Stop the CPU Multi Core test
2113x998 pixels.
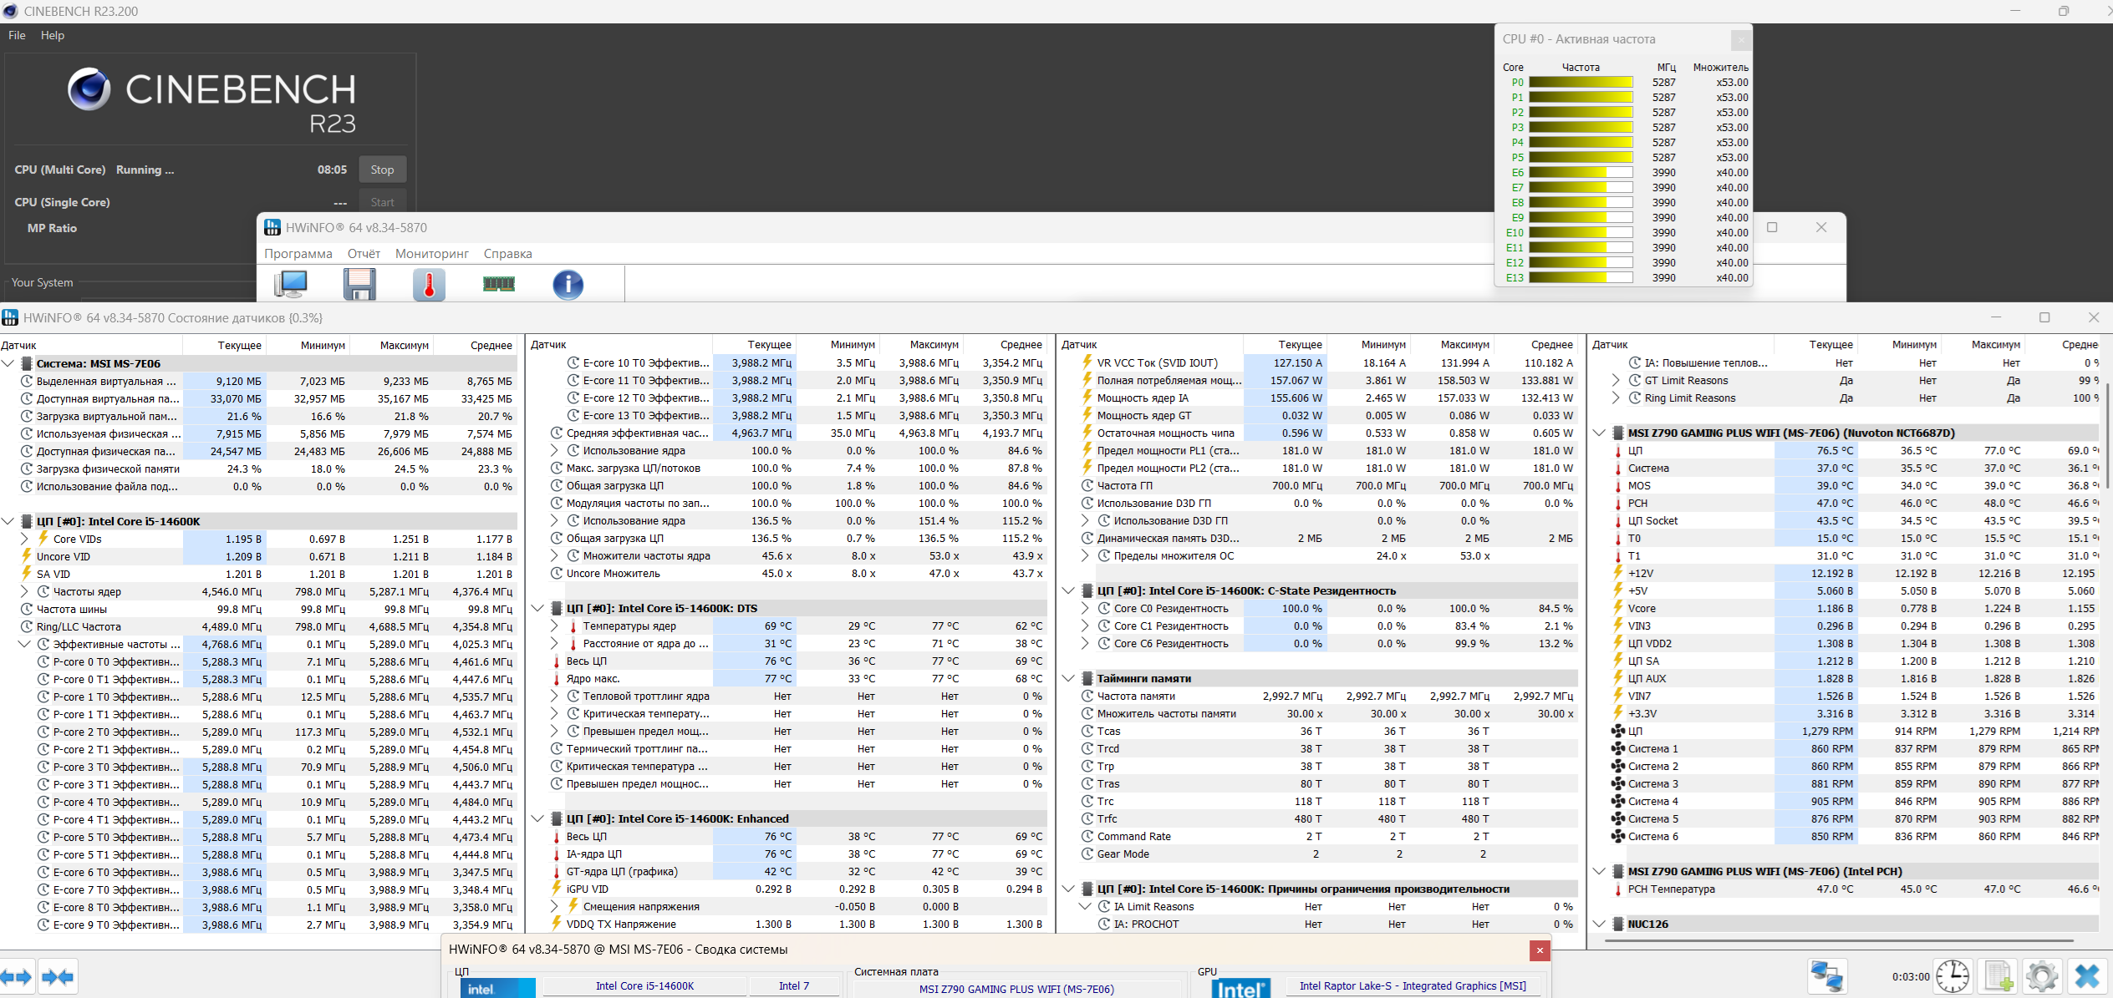[382, 170]
